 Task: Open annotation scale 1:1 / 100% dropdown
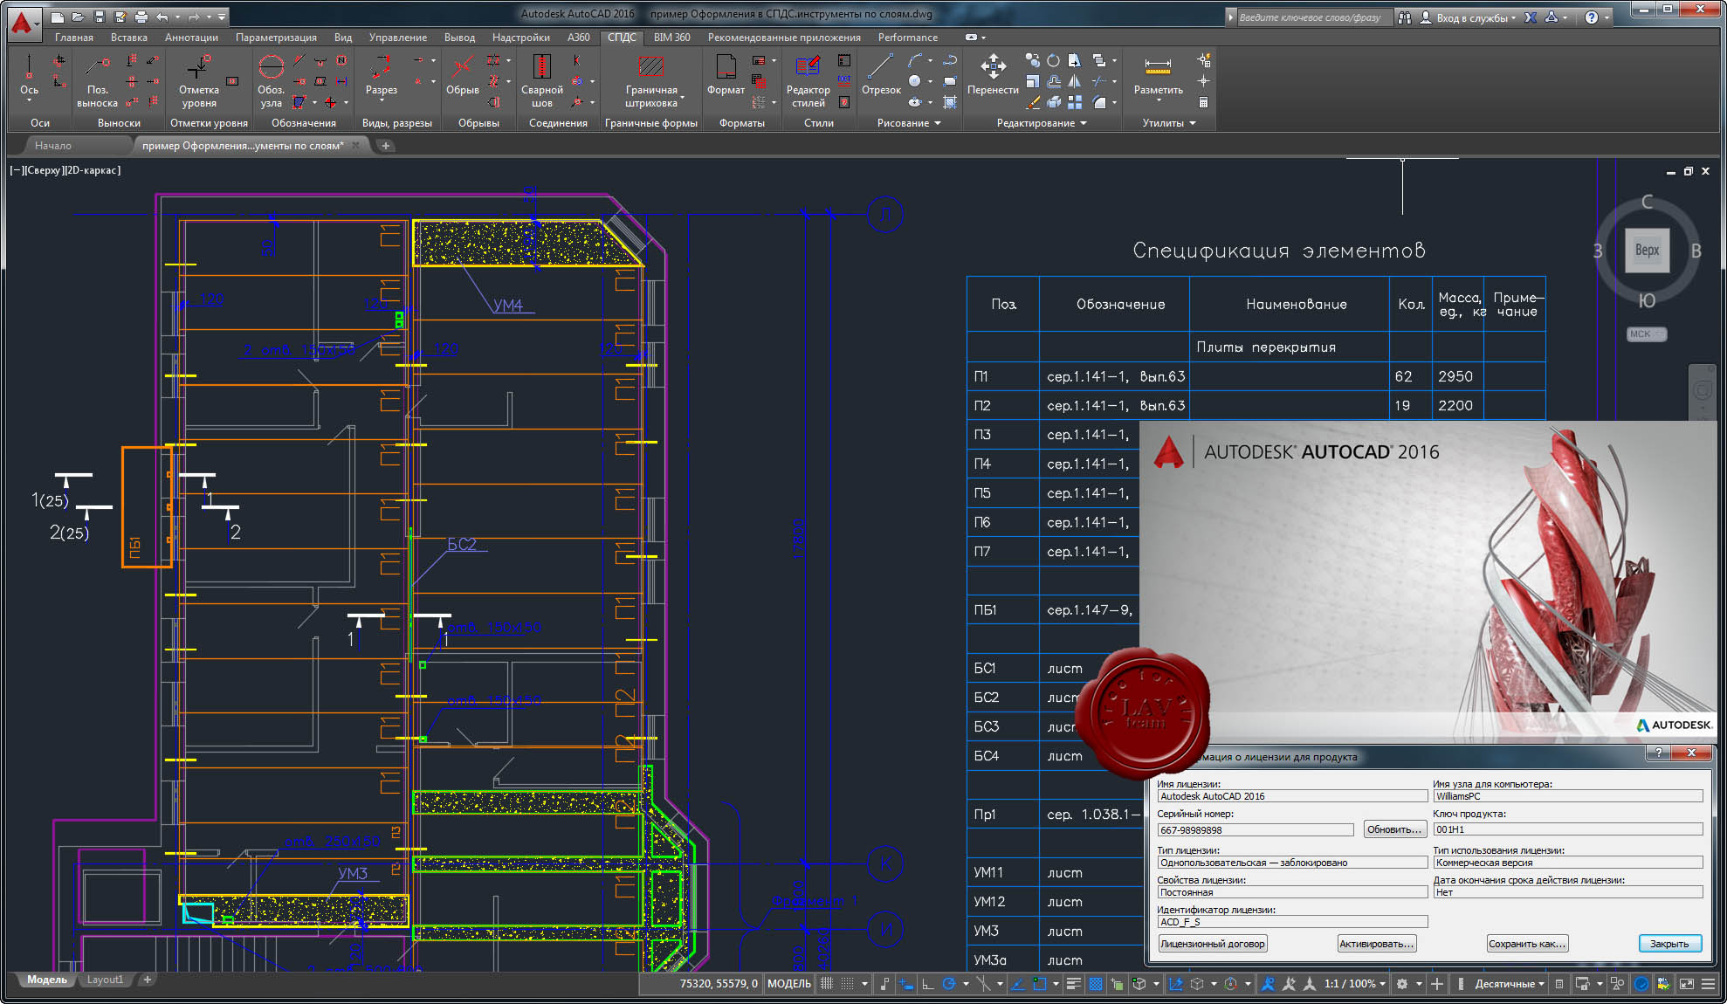pyautogui.click(x=1355, y=984)
